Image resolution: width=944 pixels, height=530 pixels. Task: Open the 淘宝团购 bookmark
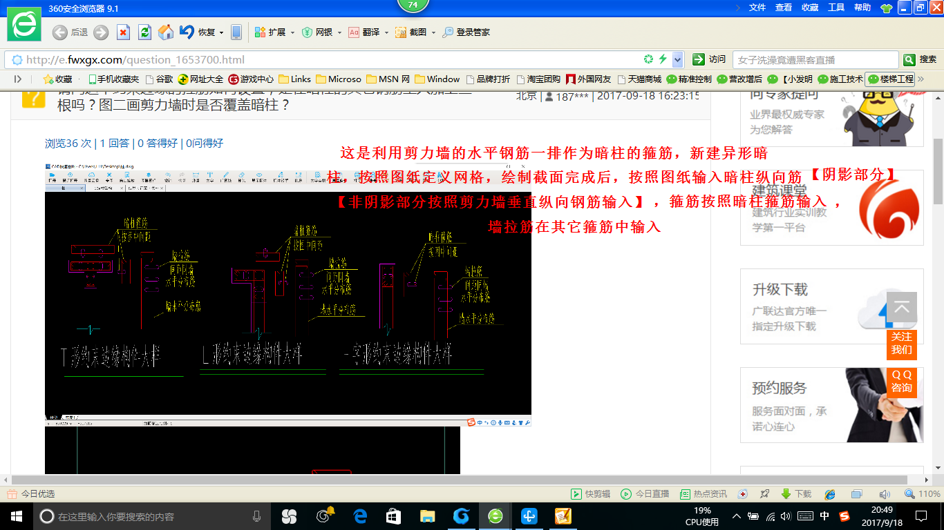(538, 79)
